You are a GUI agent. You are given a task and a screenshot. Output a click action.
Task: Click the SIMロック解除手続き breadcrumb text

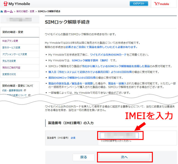coord(49,11)
